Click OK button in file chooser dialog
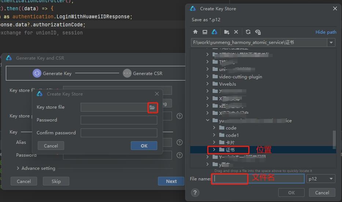 291,192
